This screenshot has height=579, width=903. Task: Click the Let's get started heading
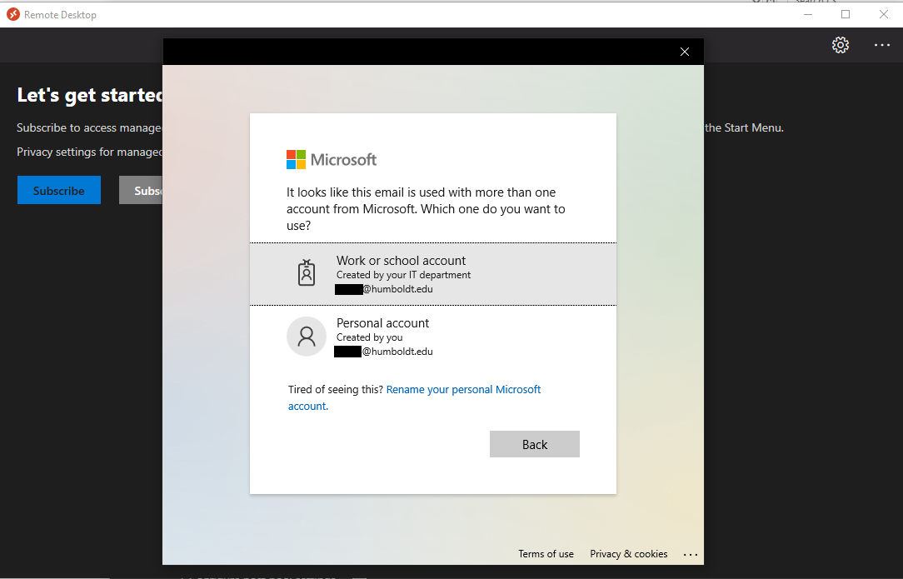(90, 95)
